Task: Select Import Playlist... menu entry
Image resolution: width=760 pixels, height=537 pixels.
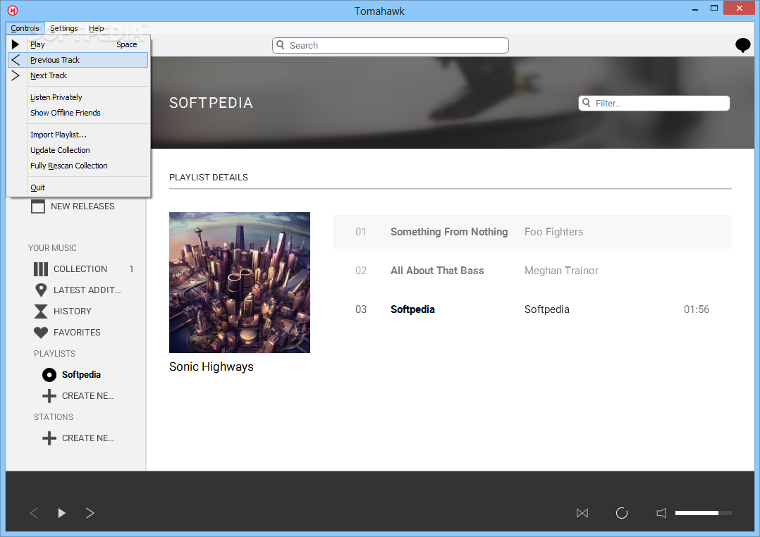Action: (x=78, y=135)
